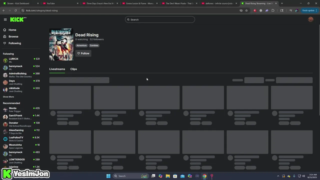Open Moonzinha channel in Recommended
The width and height of the screenshot is (320, 180).
21,146
